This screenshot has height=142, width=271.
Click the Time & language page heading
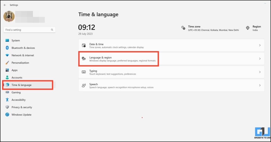98,15
